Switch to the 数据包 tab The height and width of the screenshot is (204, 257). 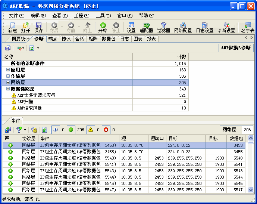pos(109,39)
